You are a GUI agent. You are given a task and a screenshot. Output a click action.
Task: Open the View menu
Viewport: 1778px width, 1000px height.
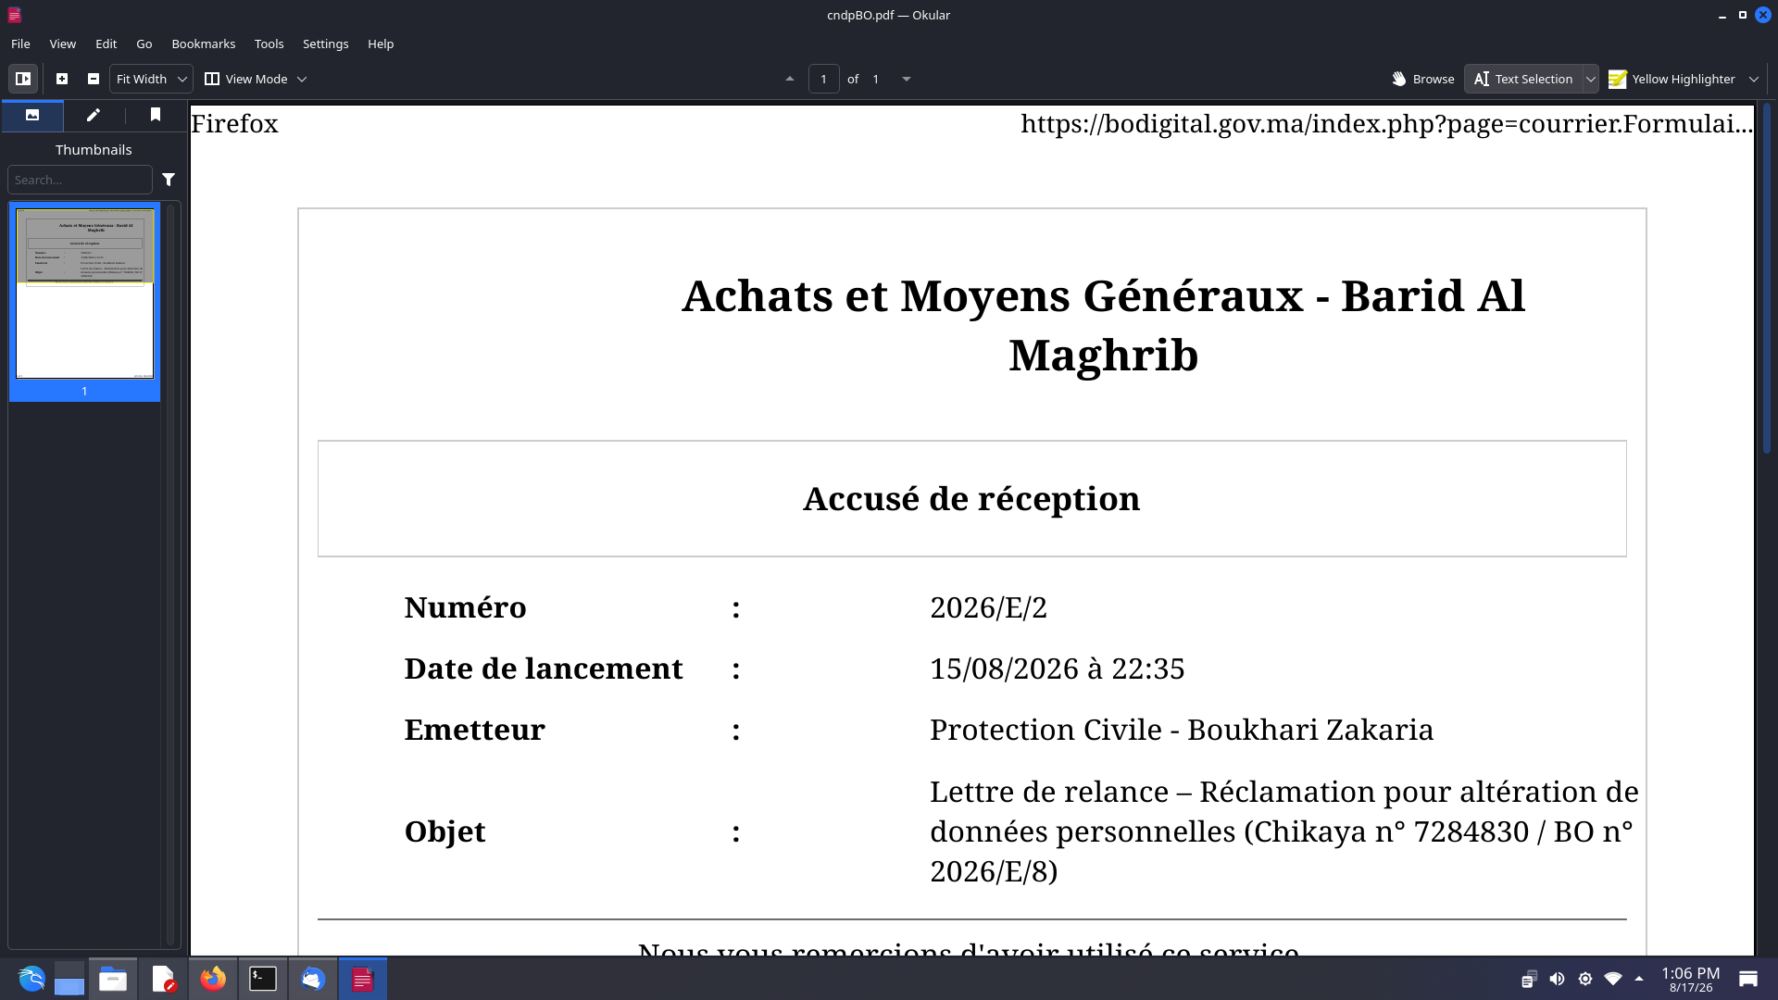[62, 44]
